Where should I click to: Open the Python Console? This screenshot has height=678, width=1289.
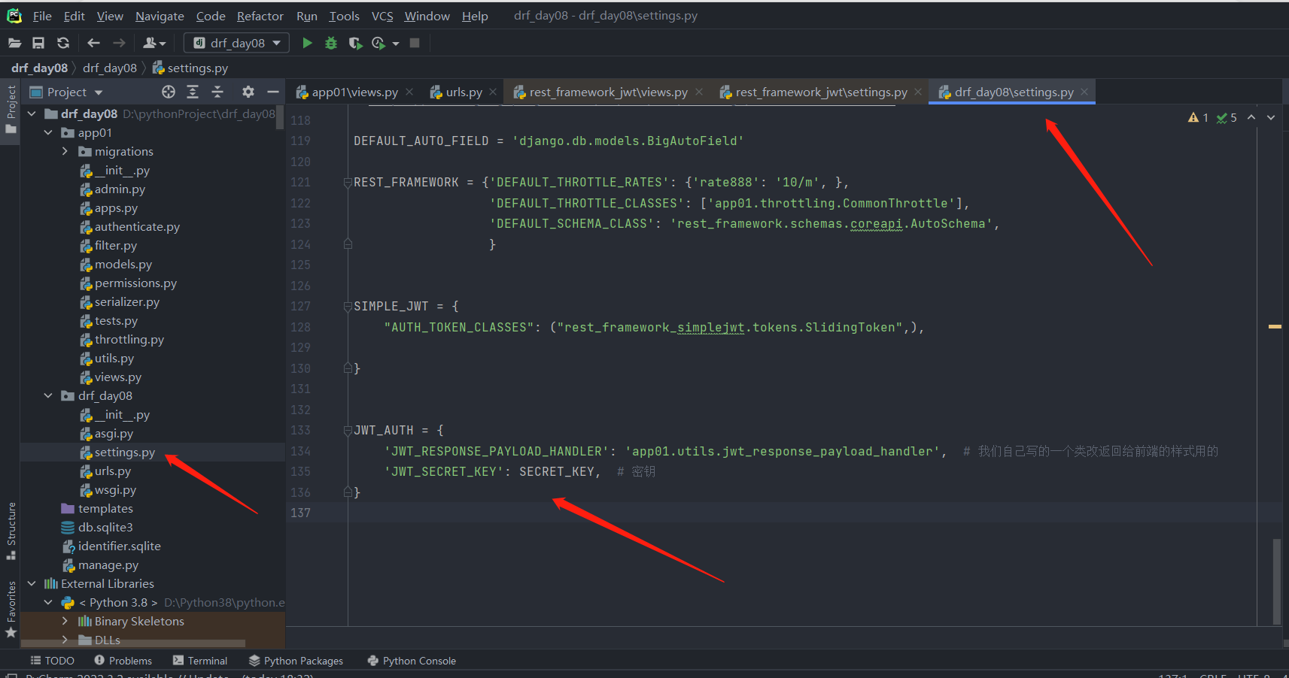click(x=412, y=661)
